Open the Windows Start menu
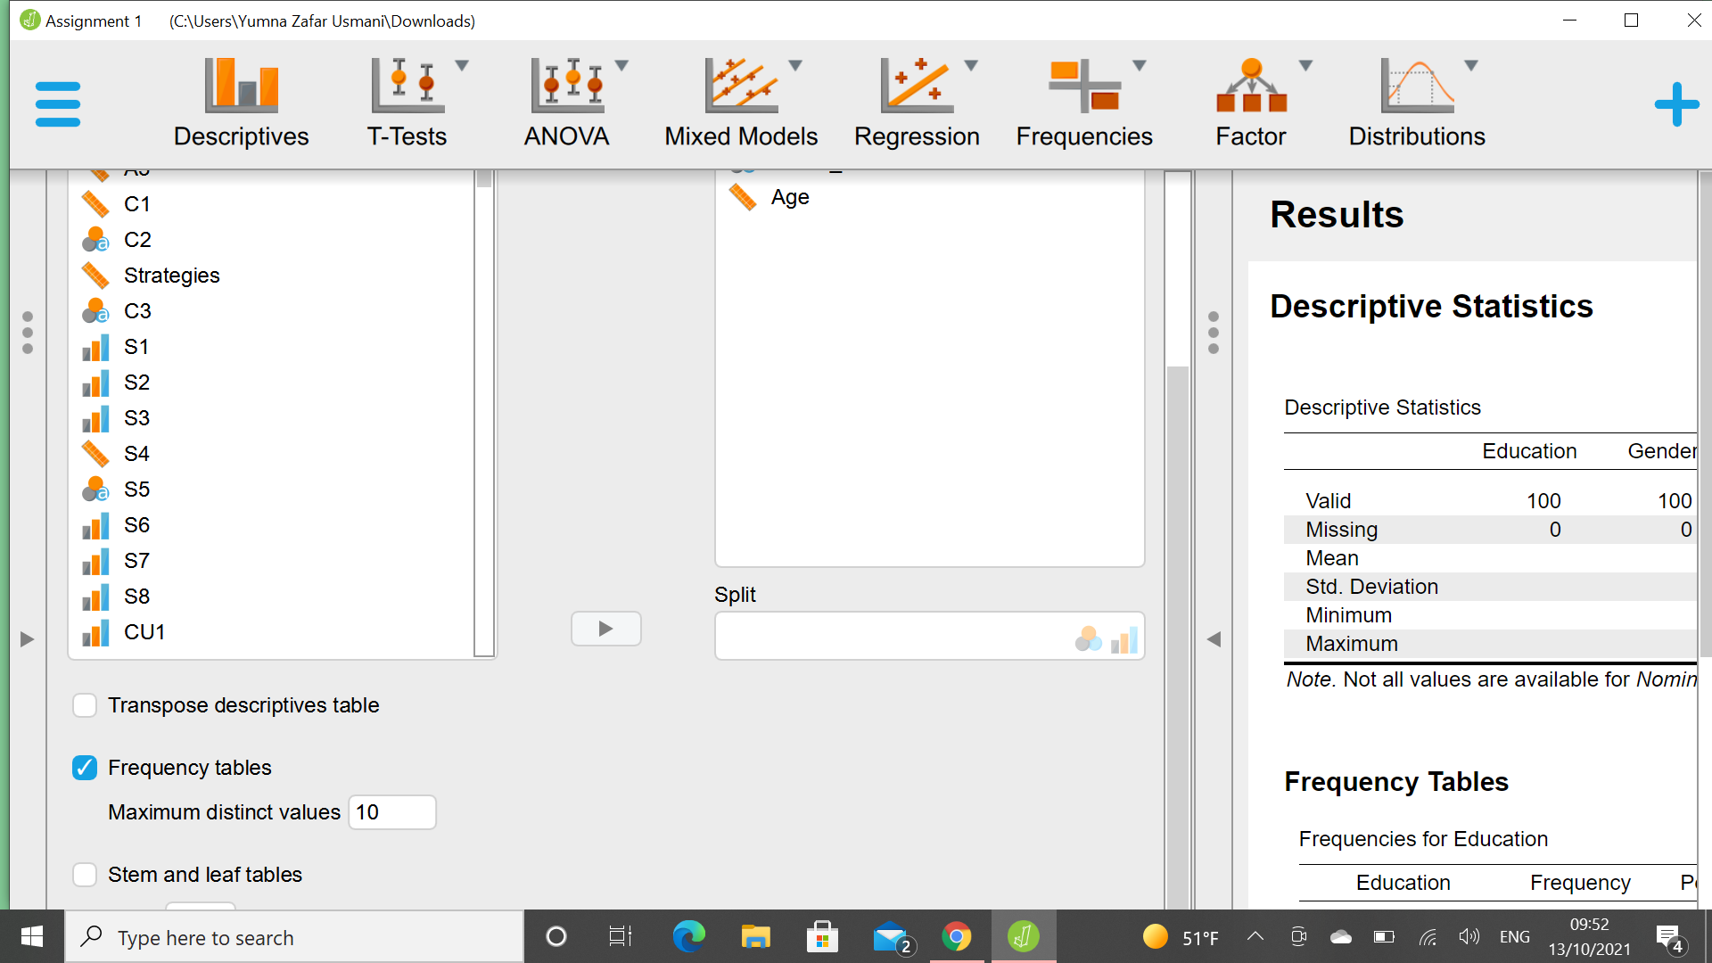Viewport: 1712px width, 963px height. (29, 936)
